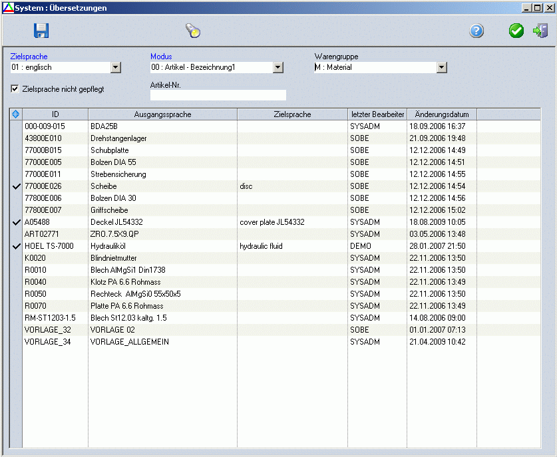This screenshot has height=457, width=557.
Task: Click the save floppy disk icon
Action: tap(41, 31)
